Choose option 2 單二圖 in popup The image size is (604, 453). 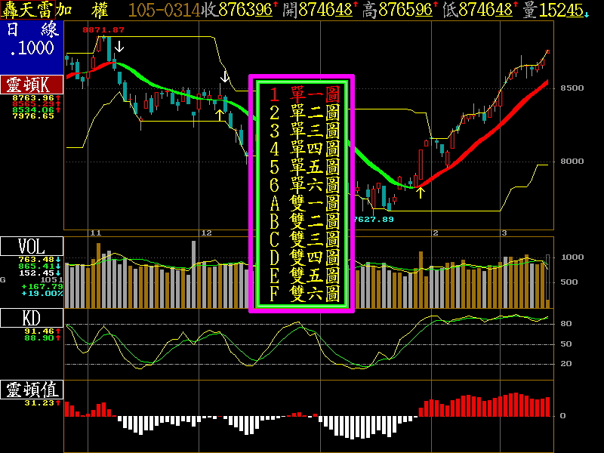coord(301,113)
